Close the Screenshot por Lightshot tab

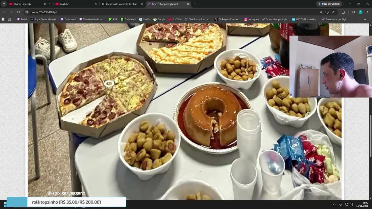pyautogui.click(x=188, y=4)
